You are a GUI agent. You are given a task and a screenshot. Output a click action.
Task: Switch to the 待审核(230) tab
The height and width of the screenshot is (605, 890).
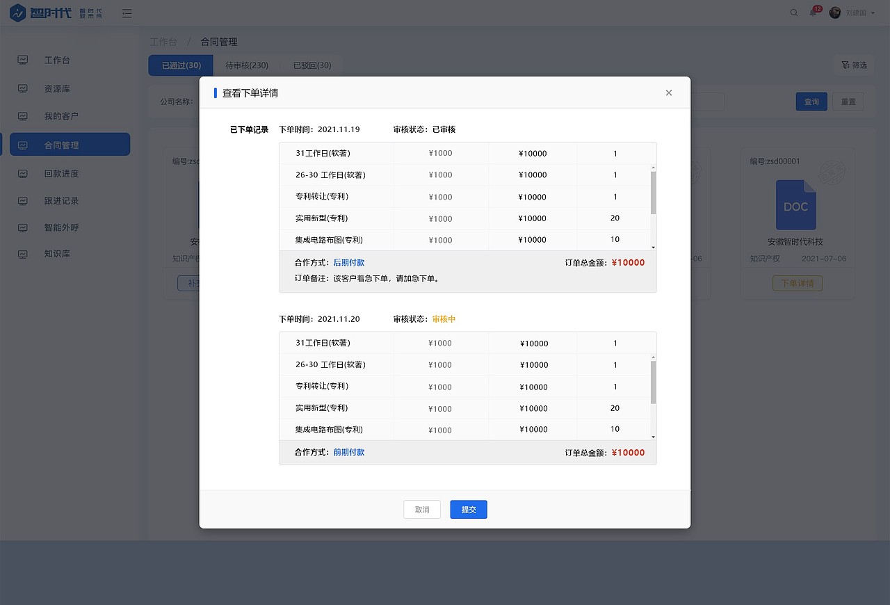(247, 65)
